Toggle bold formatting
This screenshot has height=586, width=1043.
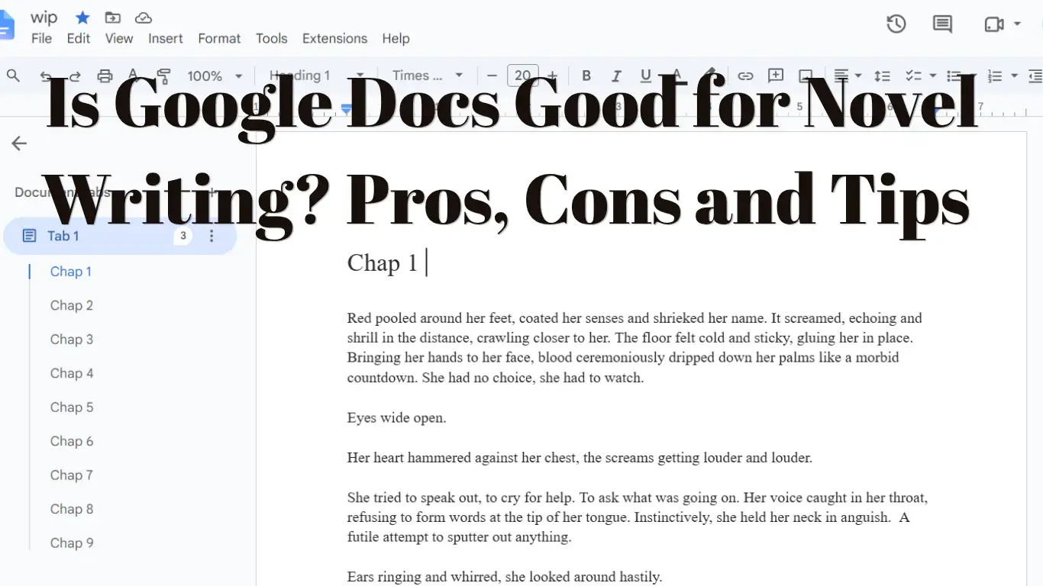(x=586, y=76)
